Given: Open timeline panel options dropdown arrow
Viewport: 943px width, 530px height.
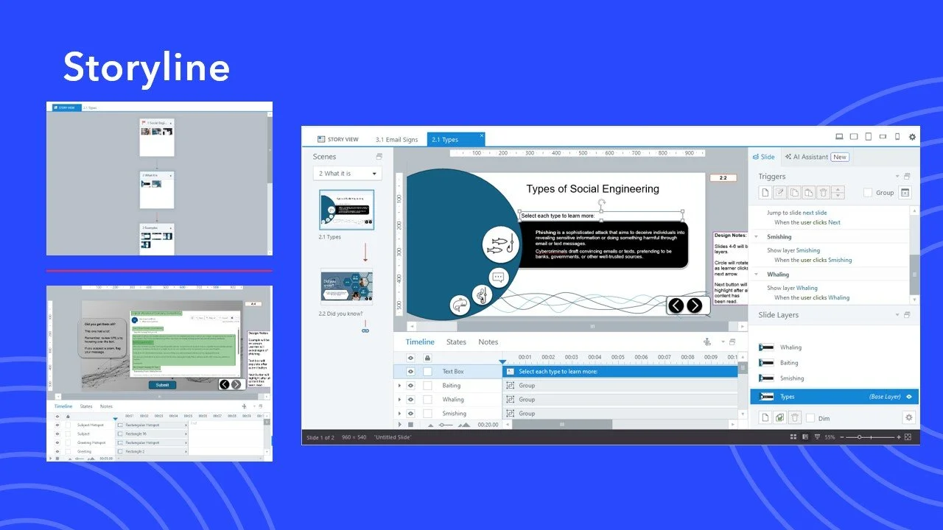Looking at the screenshot, I should click(x=723, y=342).
